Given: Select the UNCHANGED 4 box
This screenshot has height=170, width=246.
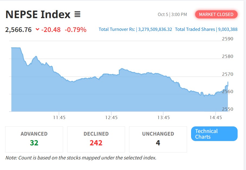Looking at the screenshot, I should tap(158, 139).
